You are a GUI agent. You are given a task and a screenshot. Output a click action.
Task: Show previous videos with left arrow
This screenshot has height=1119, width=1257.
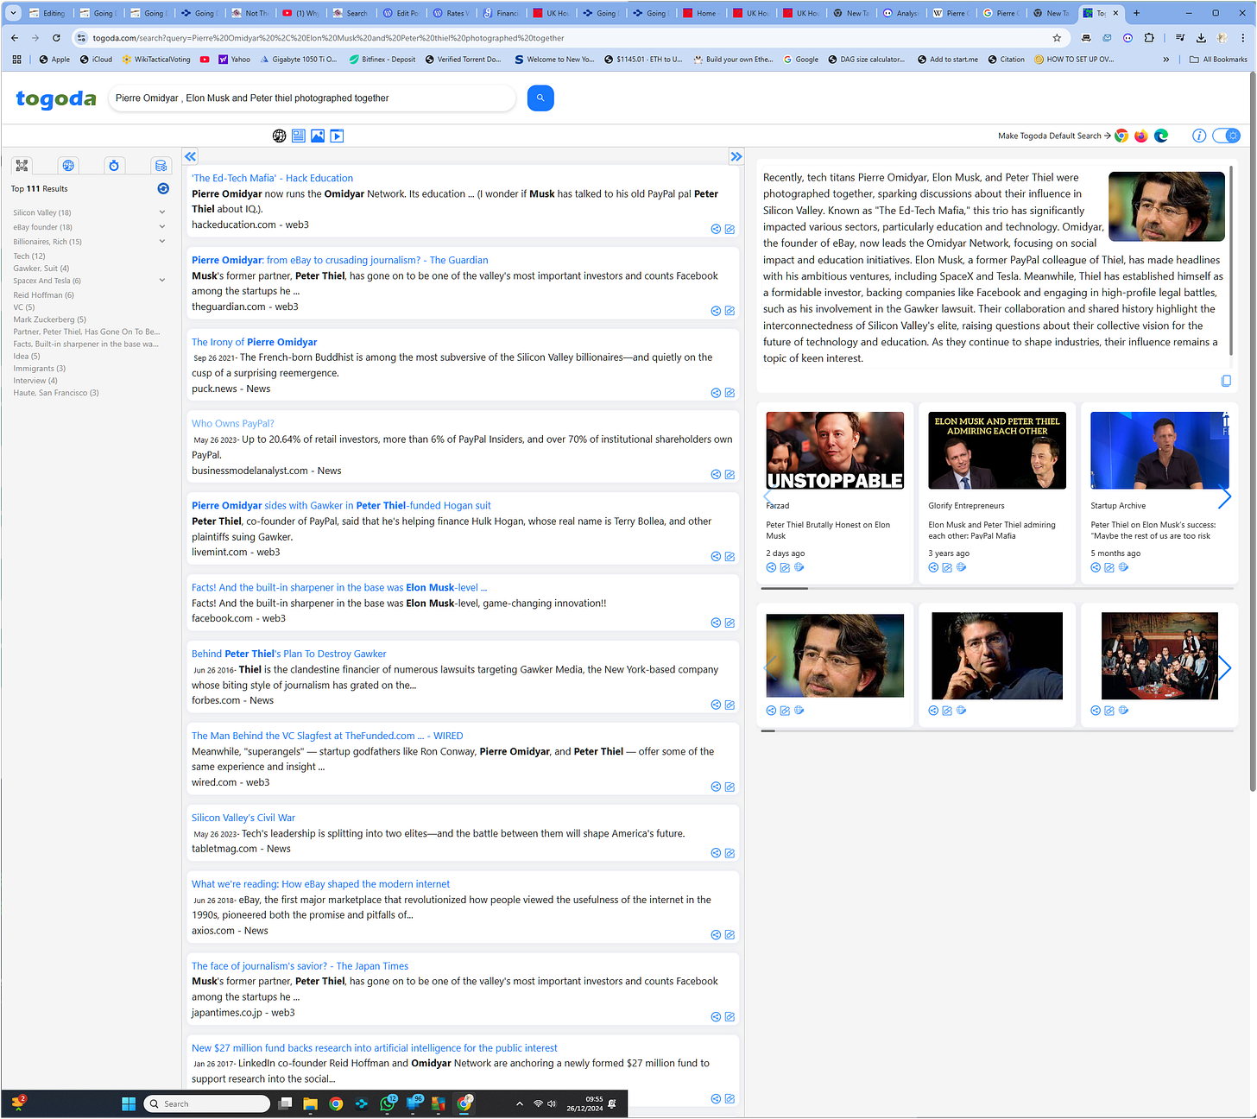[767, 496]
